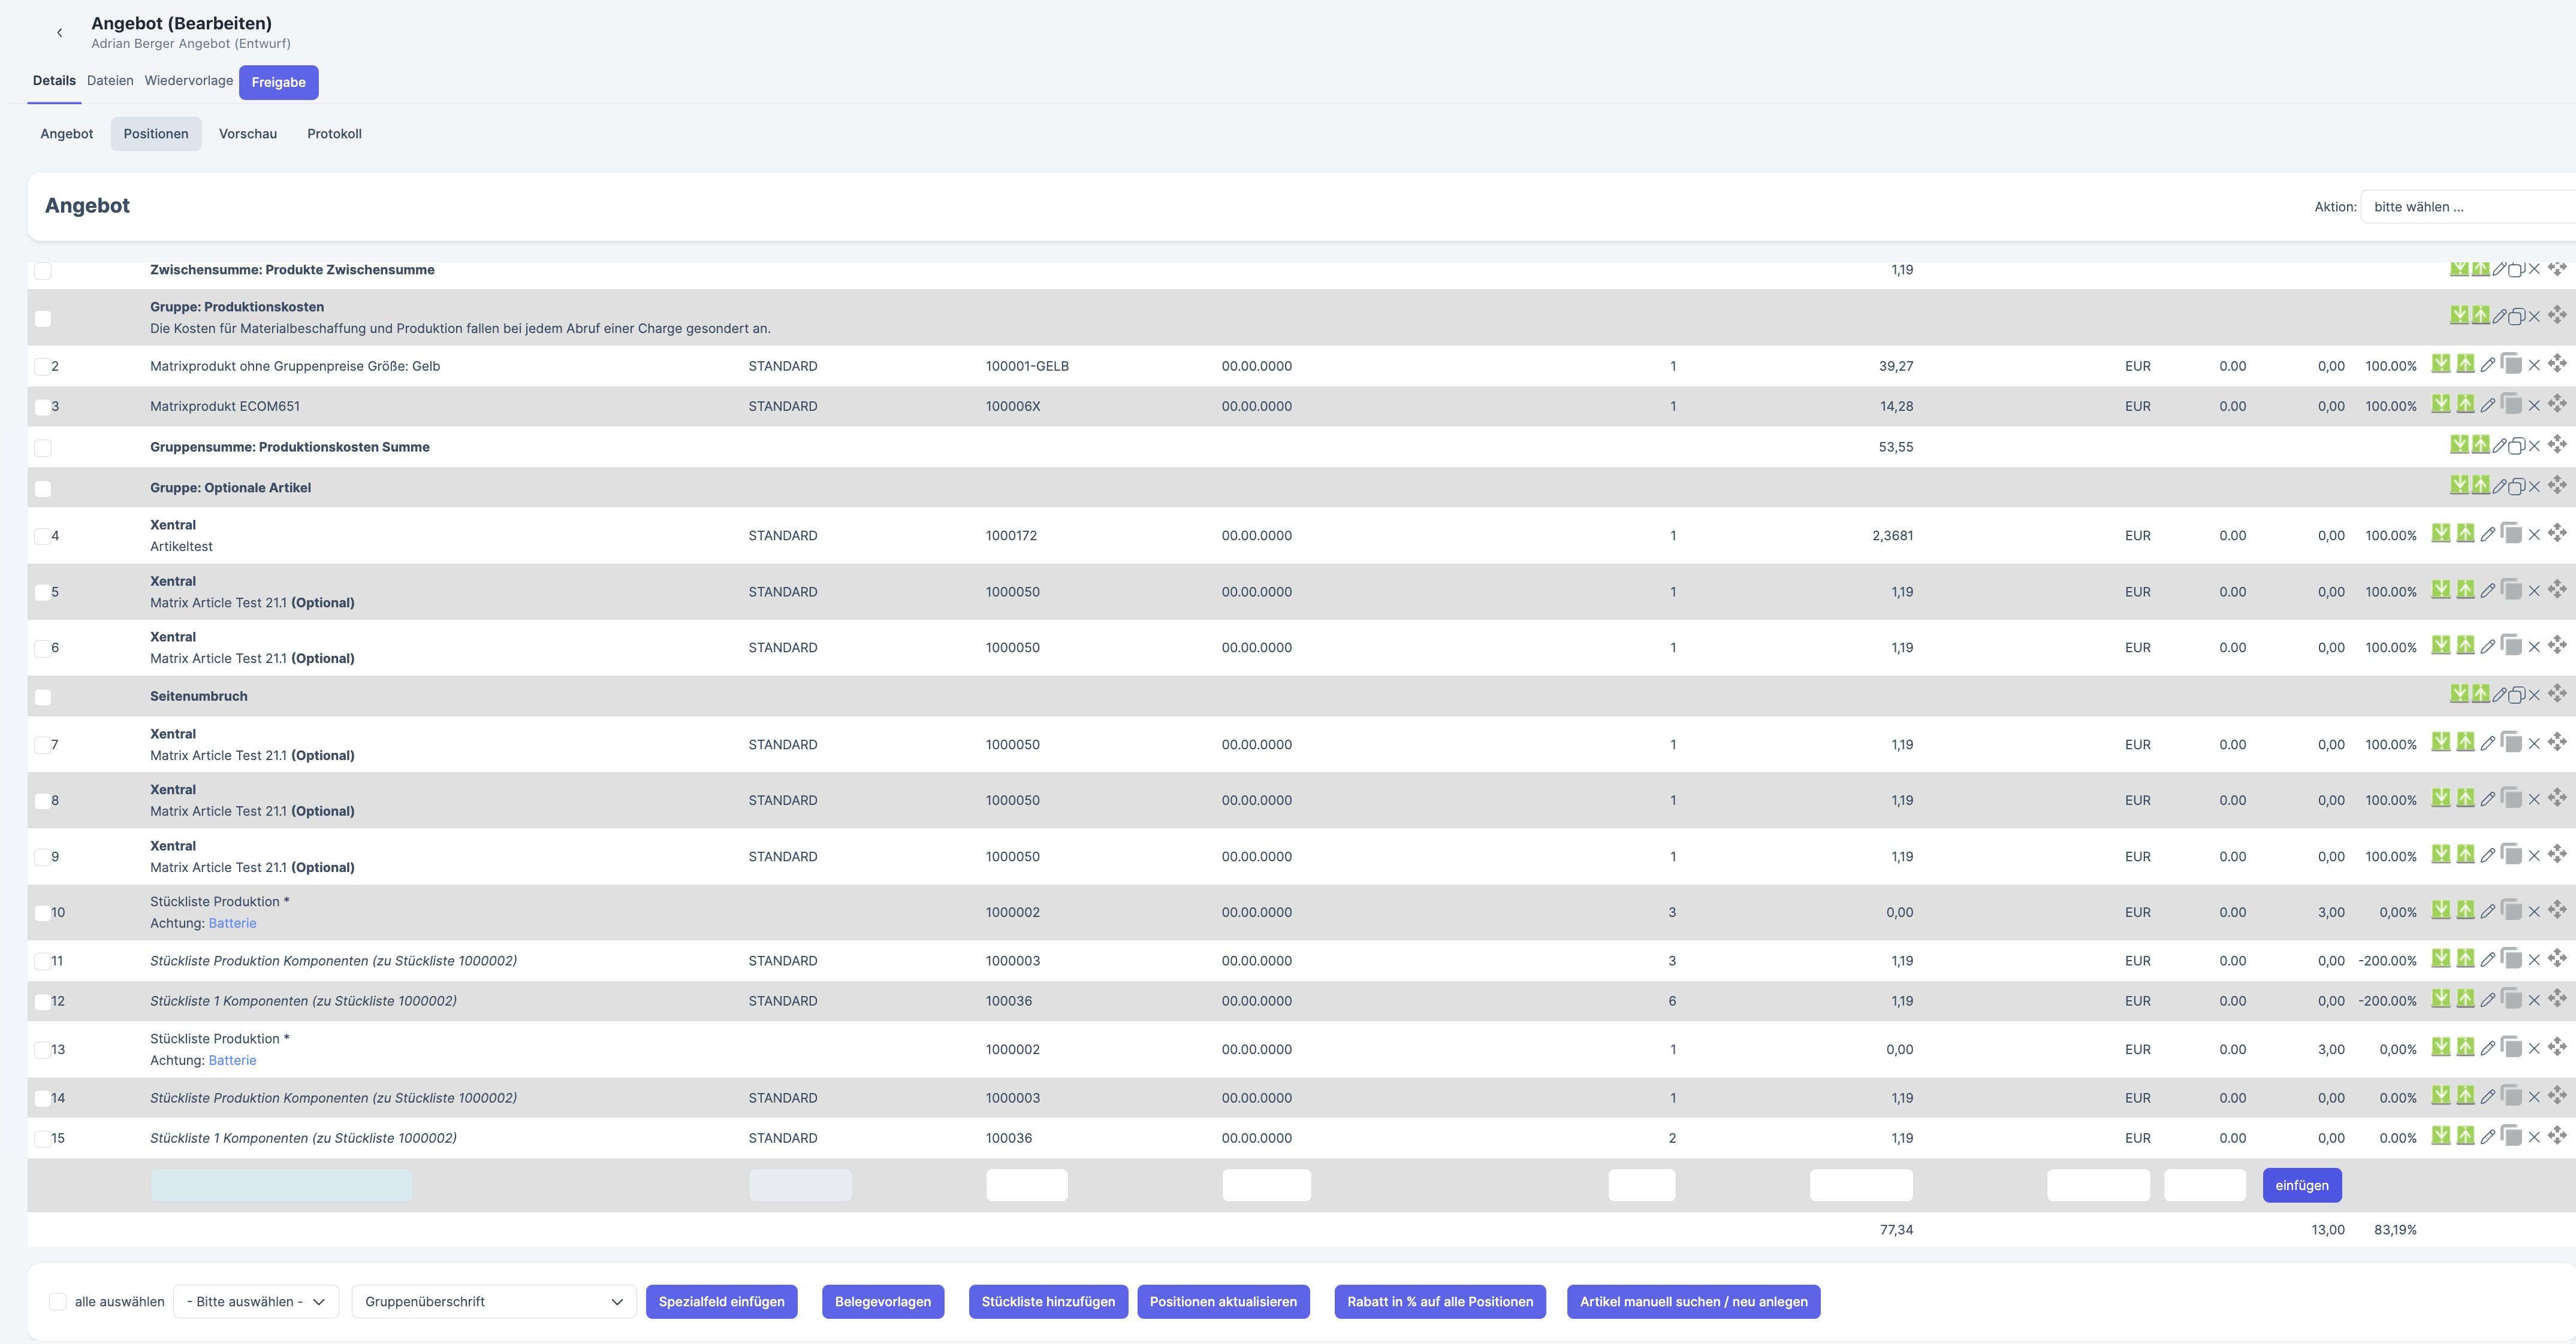The width and height of the screenshot is (2576, 1344).
Task: Open the '- Bitte auswählen -' dropdown
Action: coord(256,1301)
